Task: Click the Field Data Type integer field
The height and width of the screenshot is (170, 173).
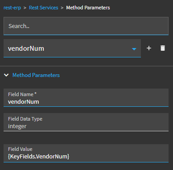Action: point(86,122)
